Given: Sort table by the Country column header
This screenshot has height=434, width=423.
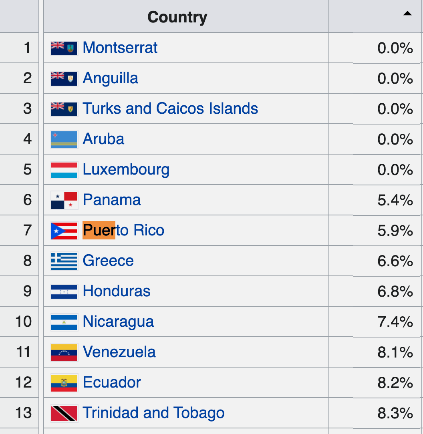Looking at the screenshot, I should click(x=177, y=17).
